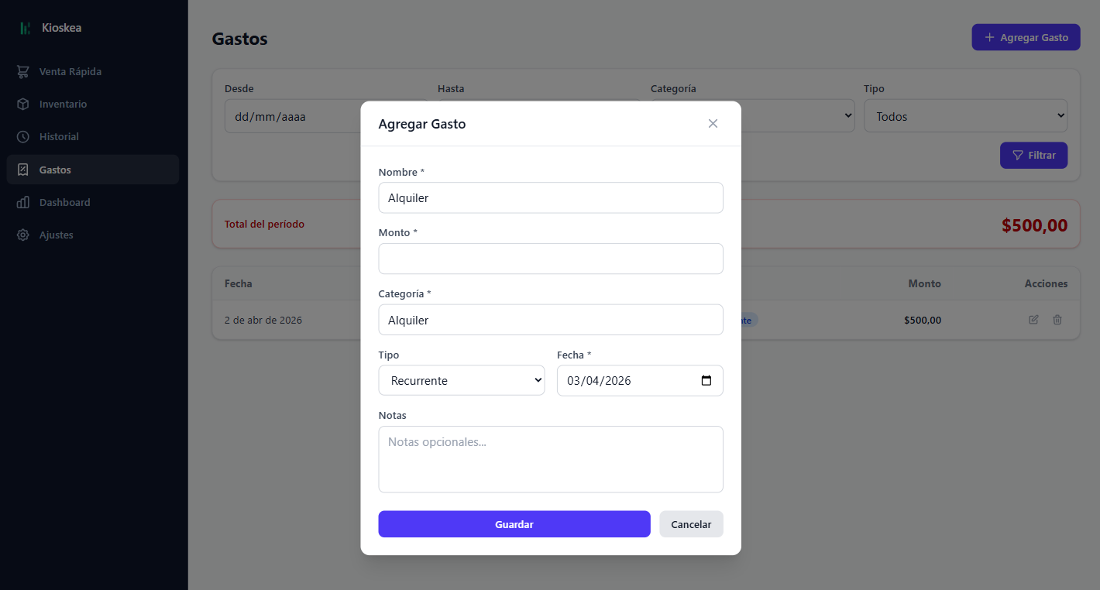Click the Dashboard chart icon

[x=23, y=202]
